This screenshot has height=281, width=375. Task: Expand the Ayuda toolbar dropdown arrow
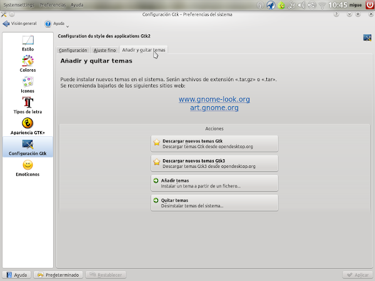click(x=67, y=26)
